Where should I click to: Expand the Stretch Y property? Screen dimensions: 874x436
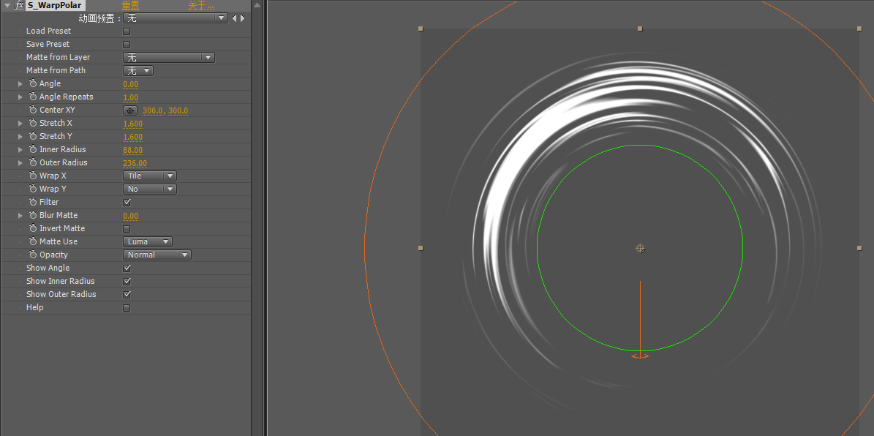tap(20, 137)
